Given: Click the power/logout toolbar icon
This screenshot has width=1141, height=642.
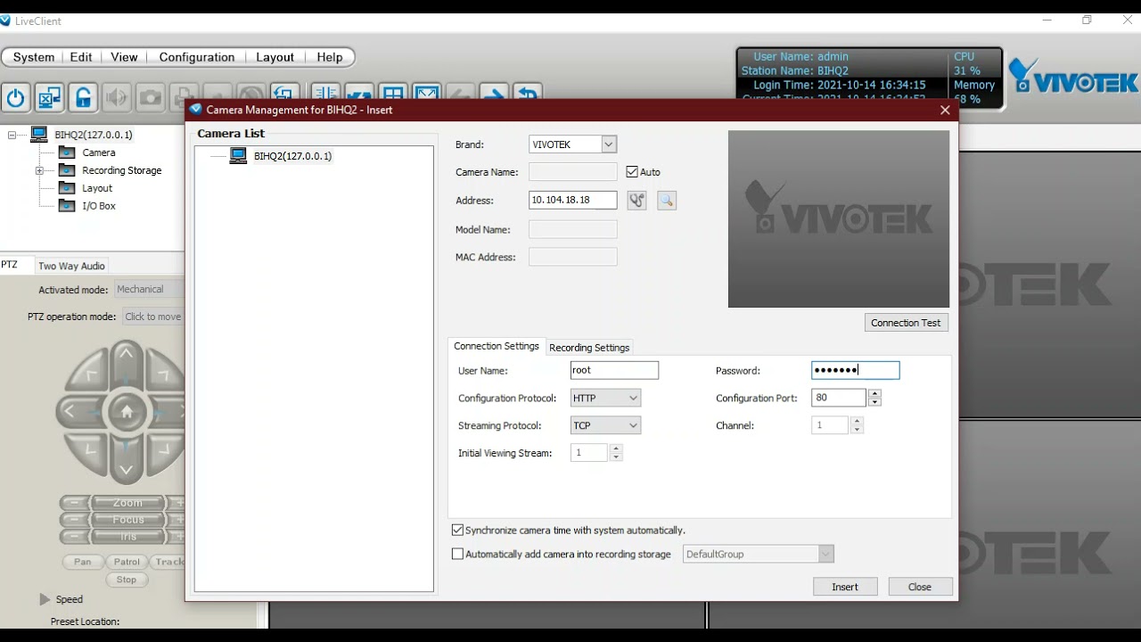Looking at the screenshot, I should coord(16,97).
